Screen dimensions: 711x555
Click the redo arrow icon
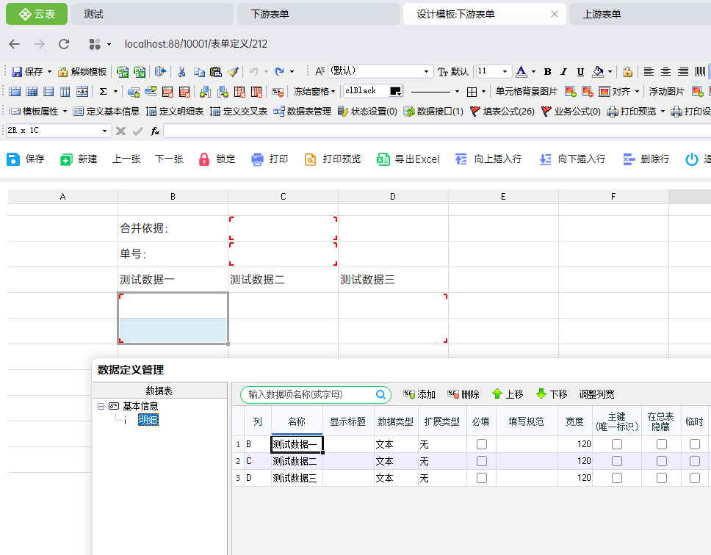279,71
